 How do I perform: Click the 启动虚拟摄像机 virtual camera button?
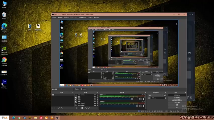point(177,100)
